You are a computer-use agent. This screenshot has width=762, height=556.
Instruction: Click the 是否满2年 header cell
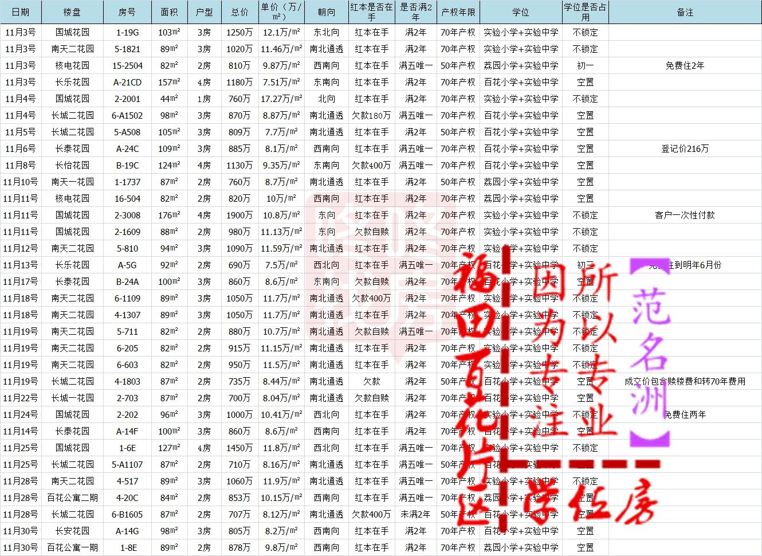[416, 12]
